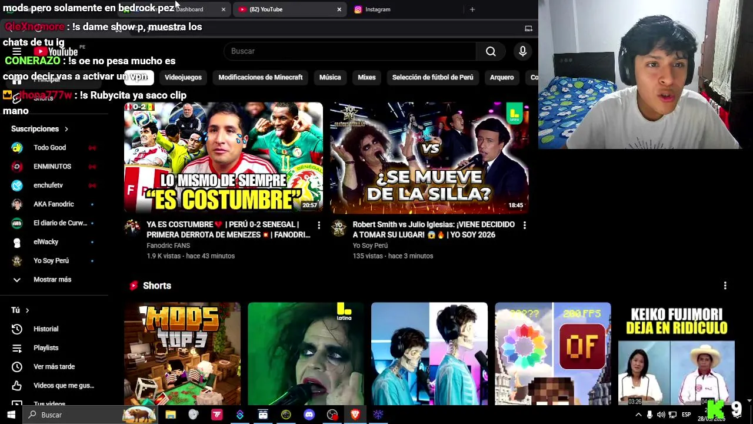Click the network icon in system tray

tap(672, 415)
